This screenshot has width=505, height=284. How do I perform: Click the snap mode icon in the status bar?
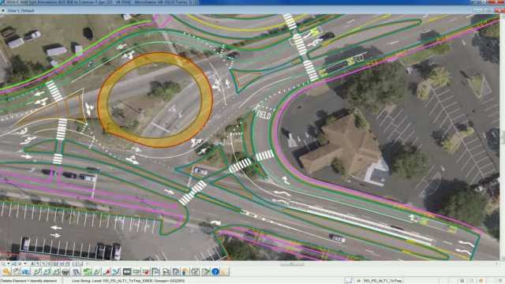pyautogui.click(x=349, y=281)
